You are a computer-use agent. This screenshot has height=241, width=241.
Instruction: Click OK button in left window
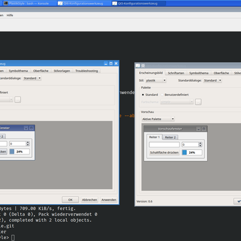[70, 200]
